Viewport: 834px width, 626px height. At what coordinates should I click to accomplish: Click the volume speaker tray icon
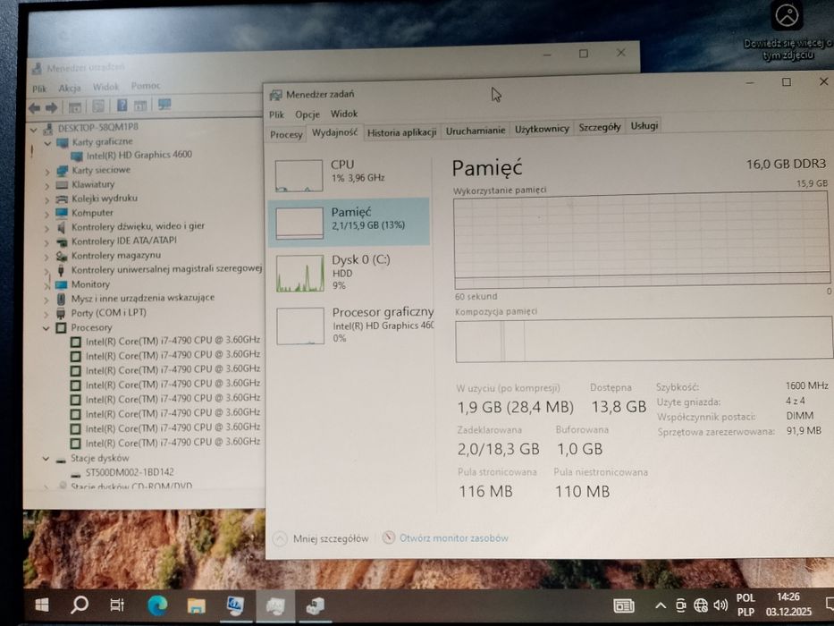tap(720, 605)
